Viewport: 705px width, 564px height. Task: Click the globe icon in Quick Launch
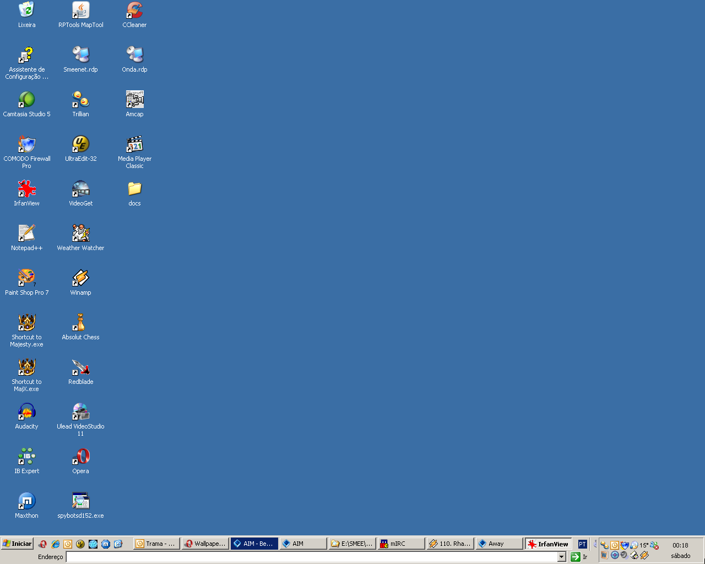click(93, 544)
